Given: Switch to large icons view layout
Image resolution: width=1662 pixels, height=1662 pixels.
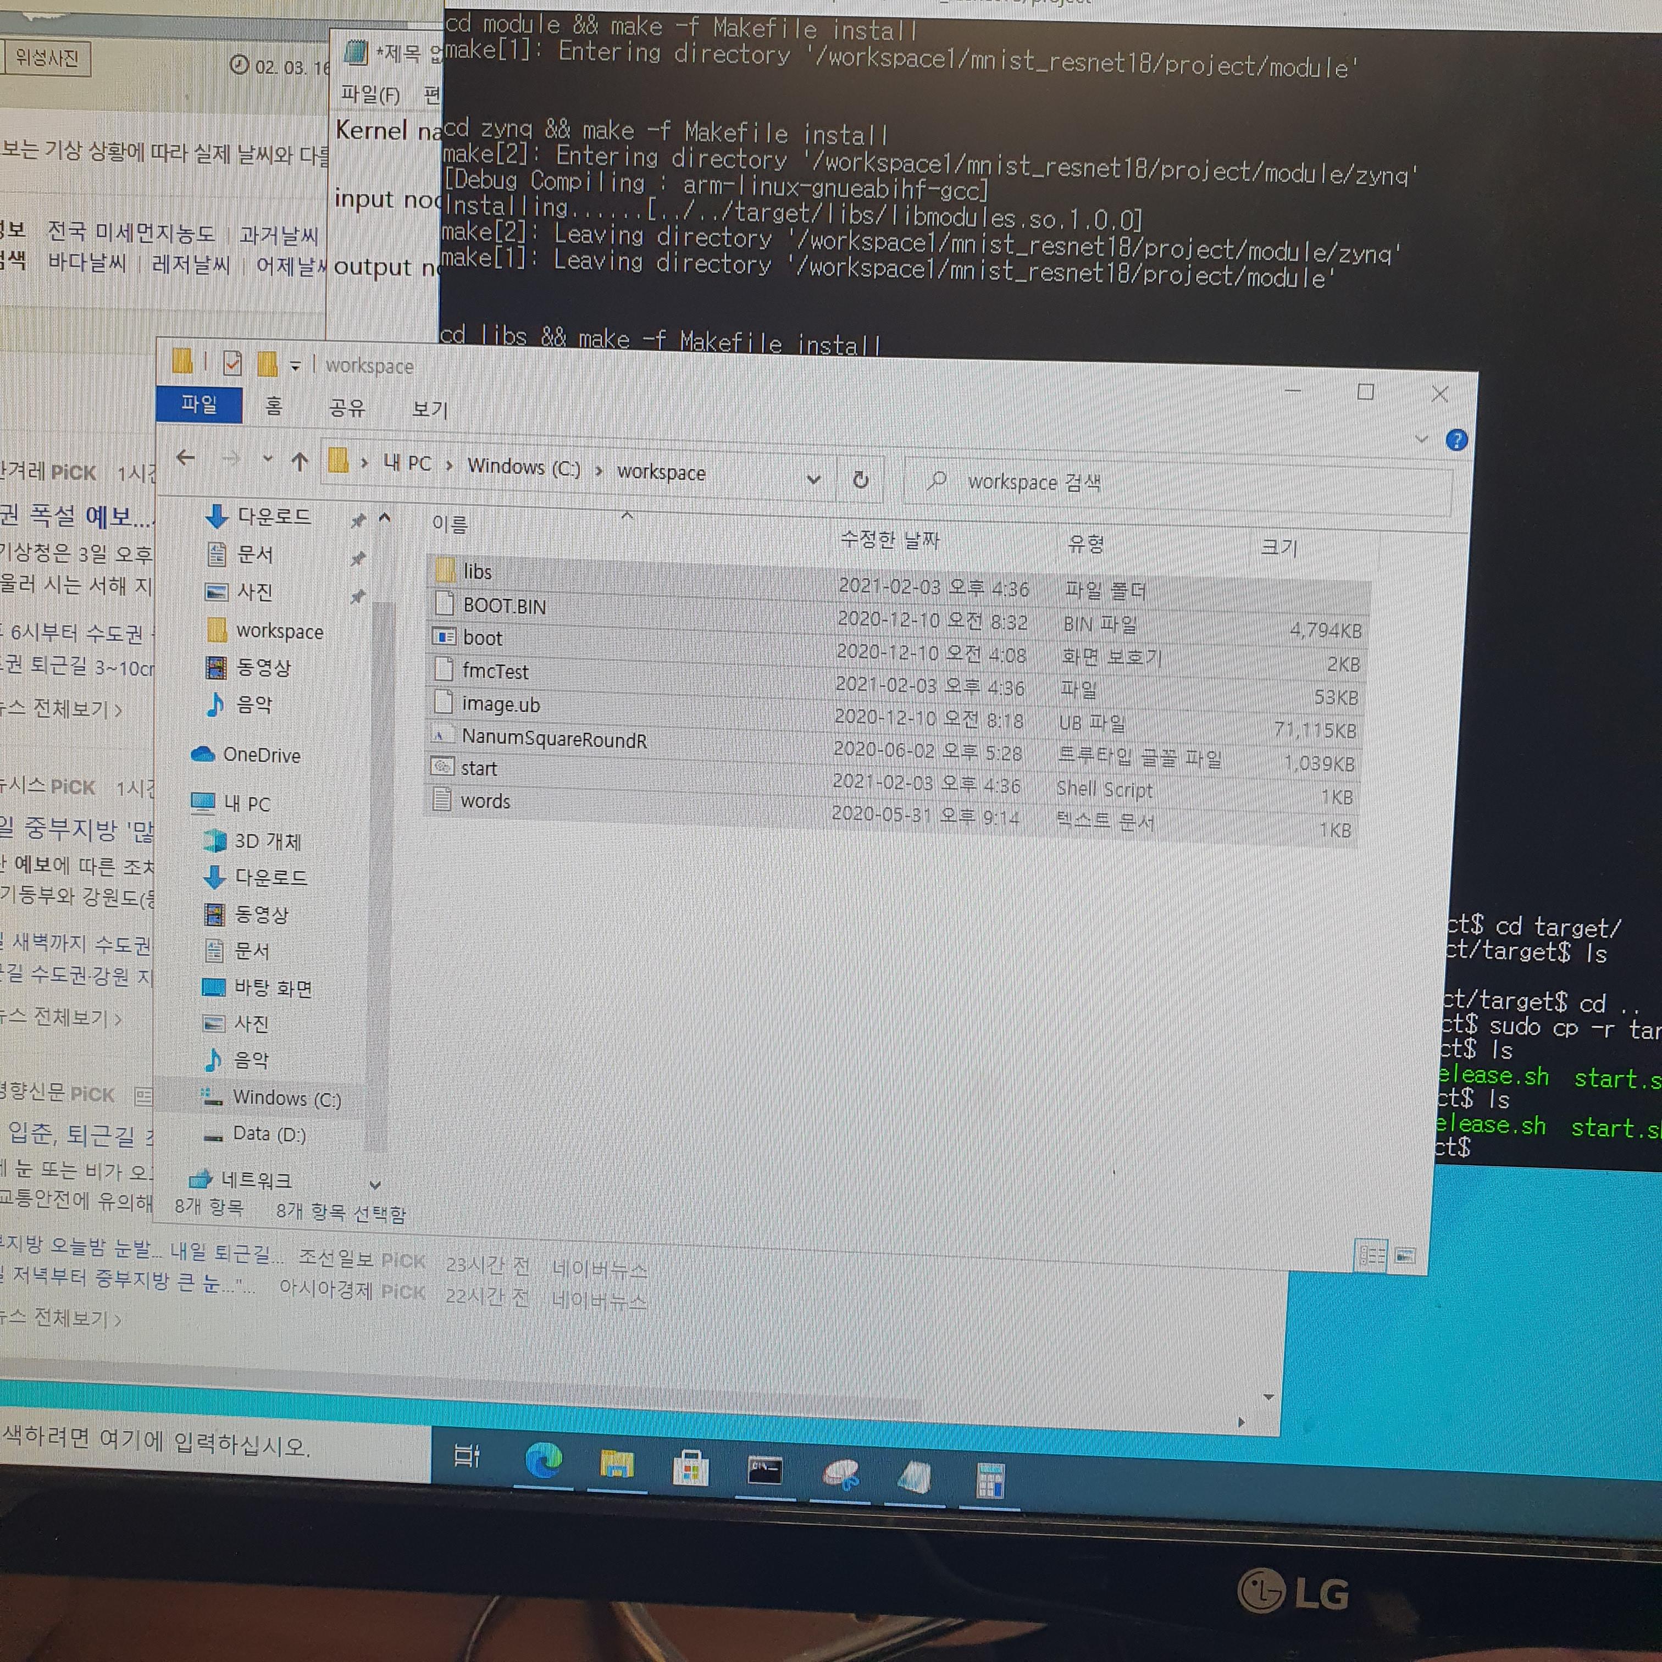Looking at the screenshot, I should (x=1405, y=1257).
